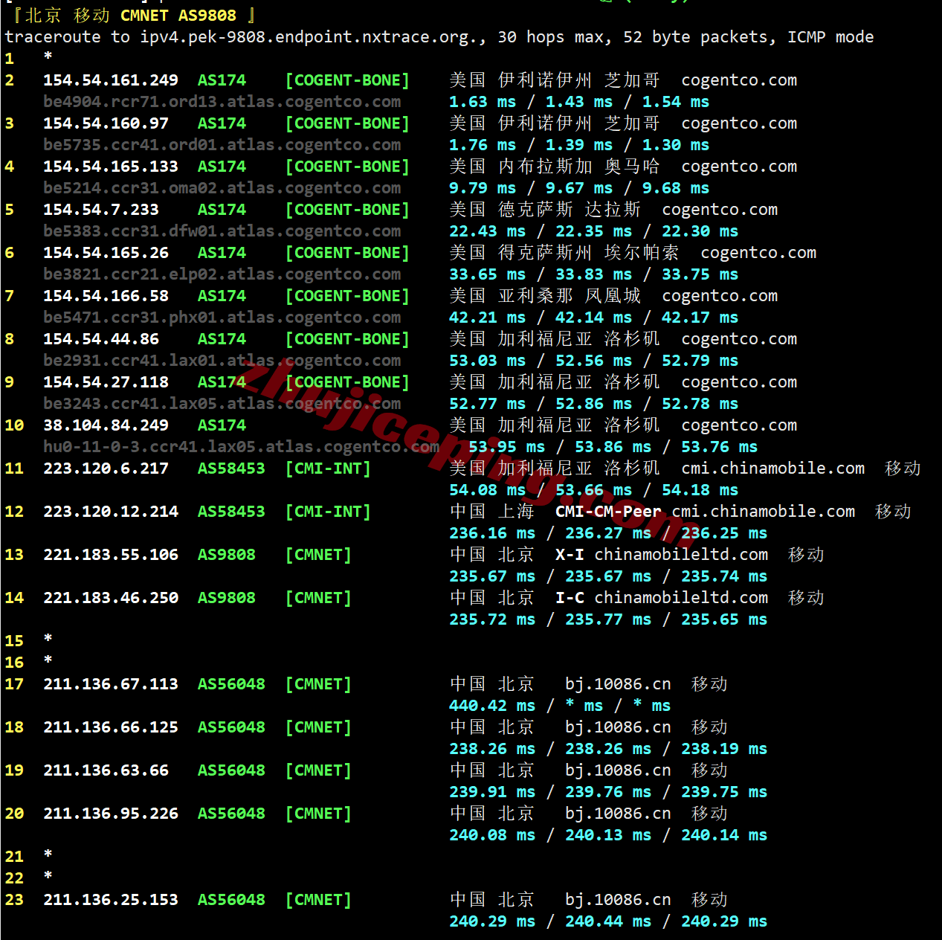Select hop 20 IP address 211.136.95.226

click(x=111, y=814)
